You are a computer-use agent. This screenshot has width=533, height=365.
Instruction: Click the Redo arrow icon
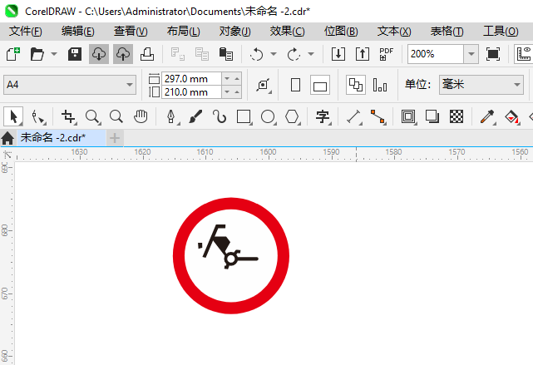(x=294, y=54)
